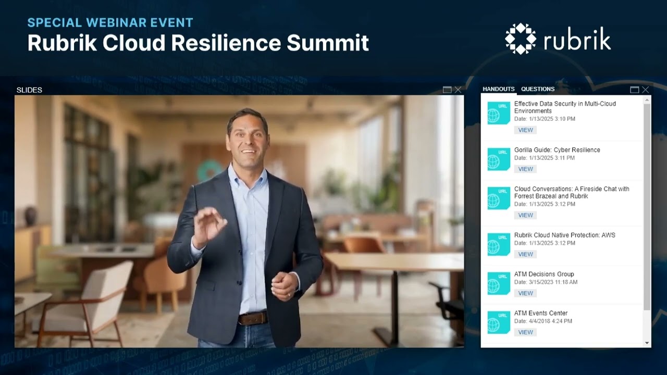Image resolution: width=667 pixels, height=375 pixels.
Task: Click 'Rubrik Cloud Native Protection: AWS' title
Action: click(564, 235)
